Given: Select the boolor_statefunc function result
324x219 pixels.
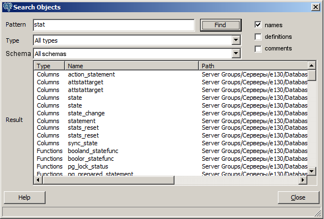Looking at the screenshot, I should coord(171,159).
